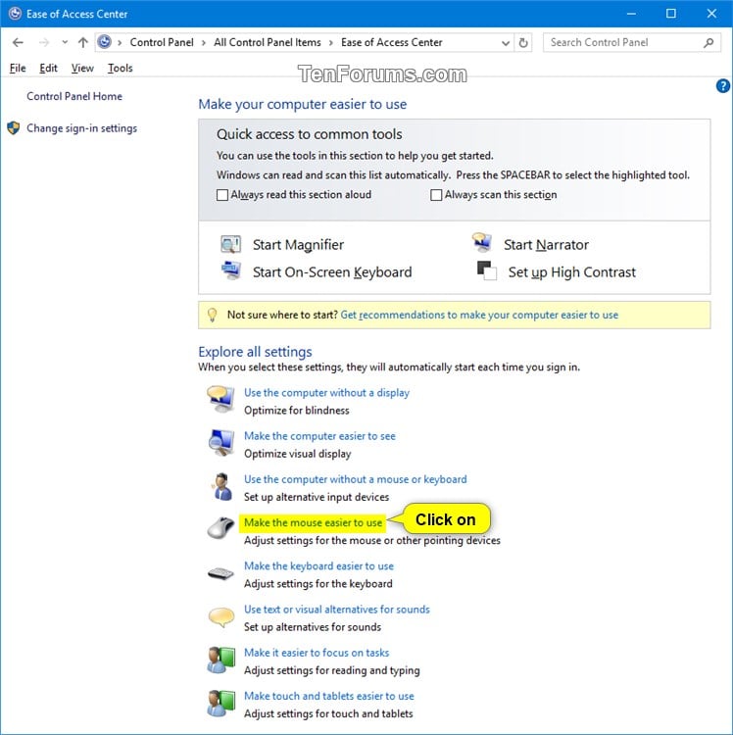Refresh the Control Panel page

coord(523,43)
